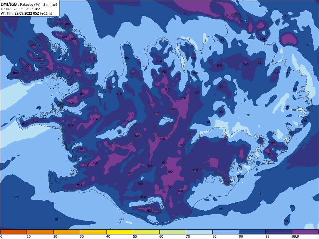This screenshot has height=239, width=319.
Task: Click the legend label 50
Action: 135,236
